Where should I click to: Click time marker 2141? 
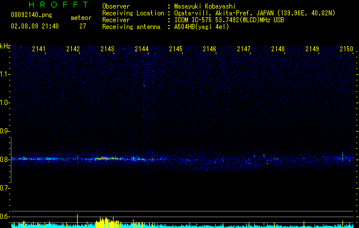pyautogui.click(x=39, y=49)
